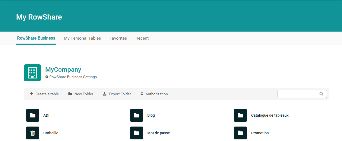
Task: Open the ADI folder icon
Action: pyautogui.click(x=33, y=115)
